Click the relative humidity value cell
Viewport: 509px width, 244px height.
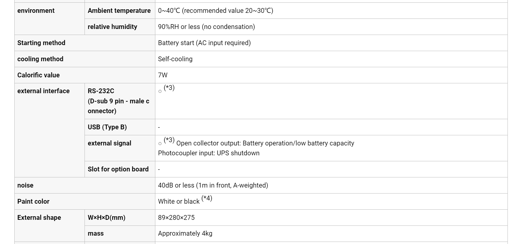[331, 27]
